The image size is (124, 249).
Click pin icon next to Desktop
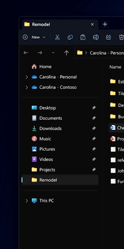(94, 108)
